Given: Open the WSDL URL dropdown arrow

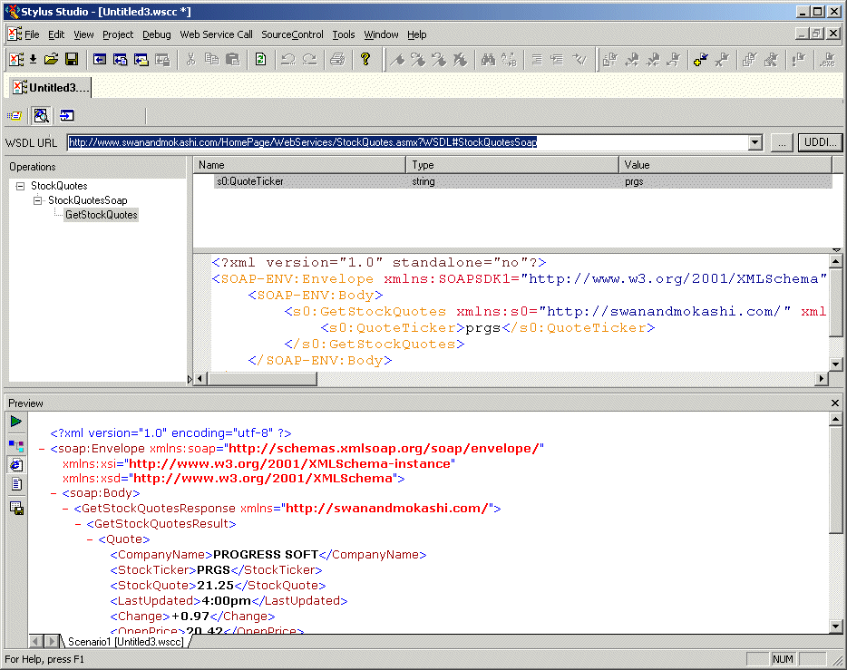Looking at the screenshot, I should point(755,142).
